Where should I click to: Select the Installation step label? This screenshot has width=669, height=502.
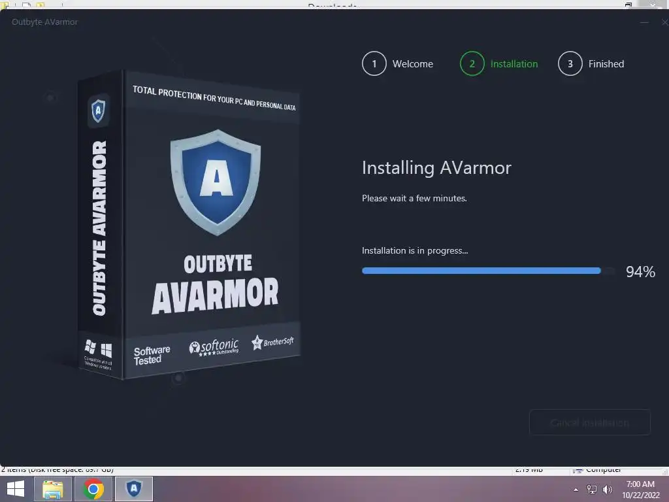click(514, 64)
